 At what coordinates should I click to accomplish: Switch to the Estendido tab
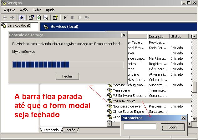click(x=51, y=130)
